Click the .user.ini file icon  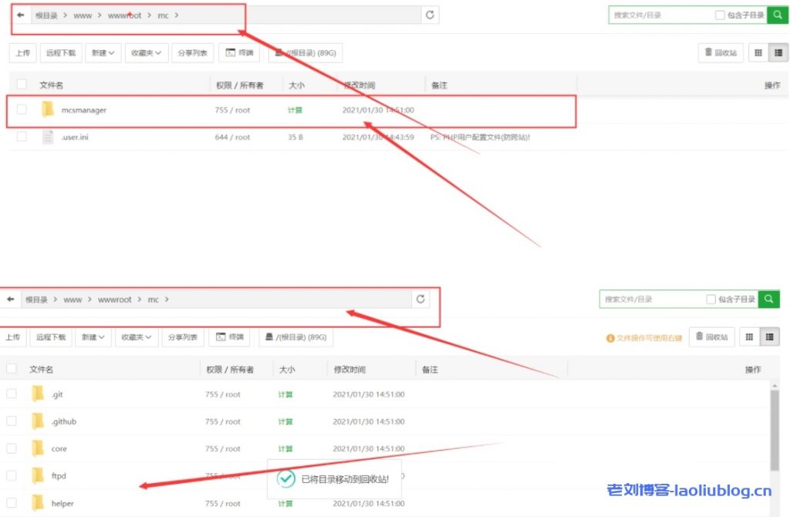tap(48, 137)
